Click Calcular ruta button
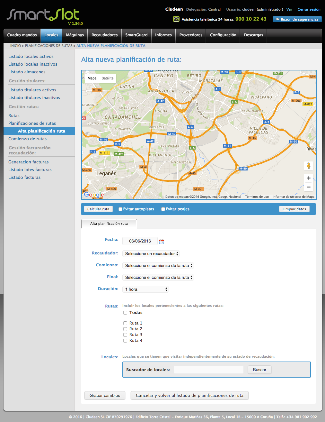The image size is (325, 422). [98, 209]
